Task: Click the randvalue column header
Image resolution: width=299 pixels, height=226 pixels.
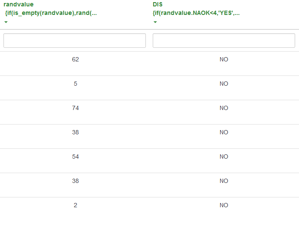Action: [x=18, y=4]
